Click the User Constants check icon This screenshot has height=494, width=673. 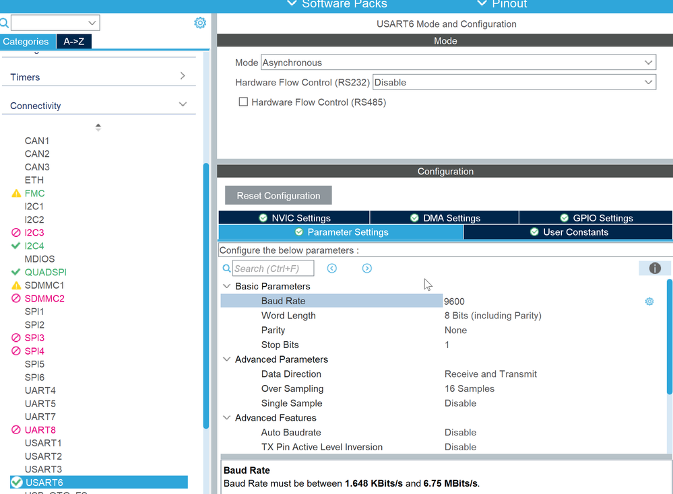(x=534, y=232)
